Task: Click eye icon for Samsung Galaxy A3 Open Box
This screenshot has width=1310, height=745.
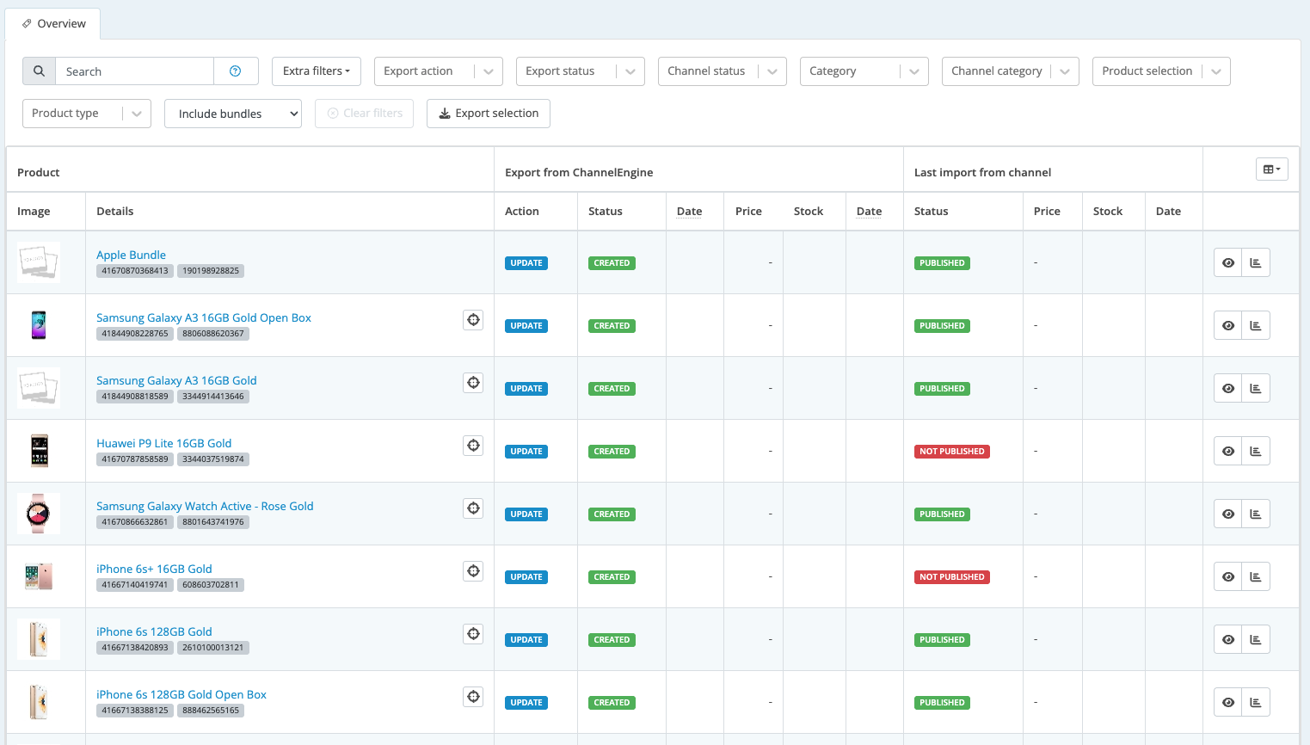Action: pos(1228,325)
